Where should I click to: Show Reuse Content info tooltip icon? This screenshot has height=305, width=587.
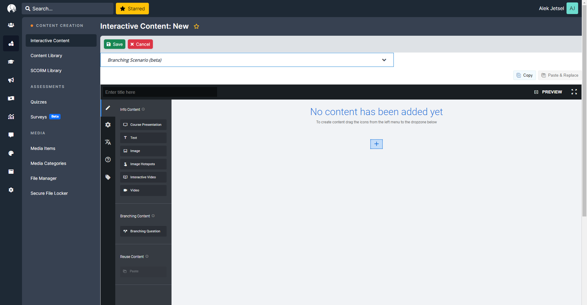147,256
